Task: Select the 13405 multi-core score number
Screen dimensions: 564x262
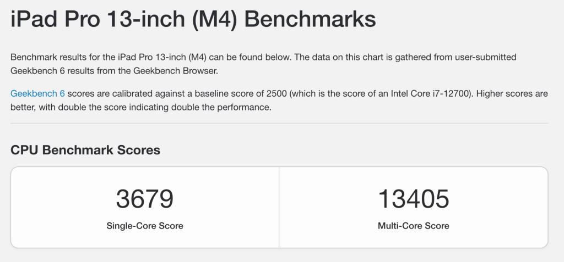Action: point(413,199)
